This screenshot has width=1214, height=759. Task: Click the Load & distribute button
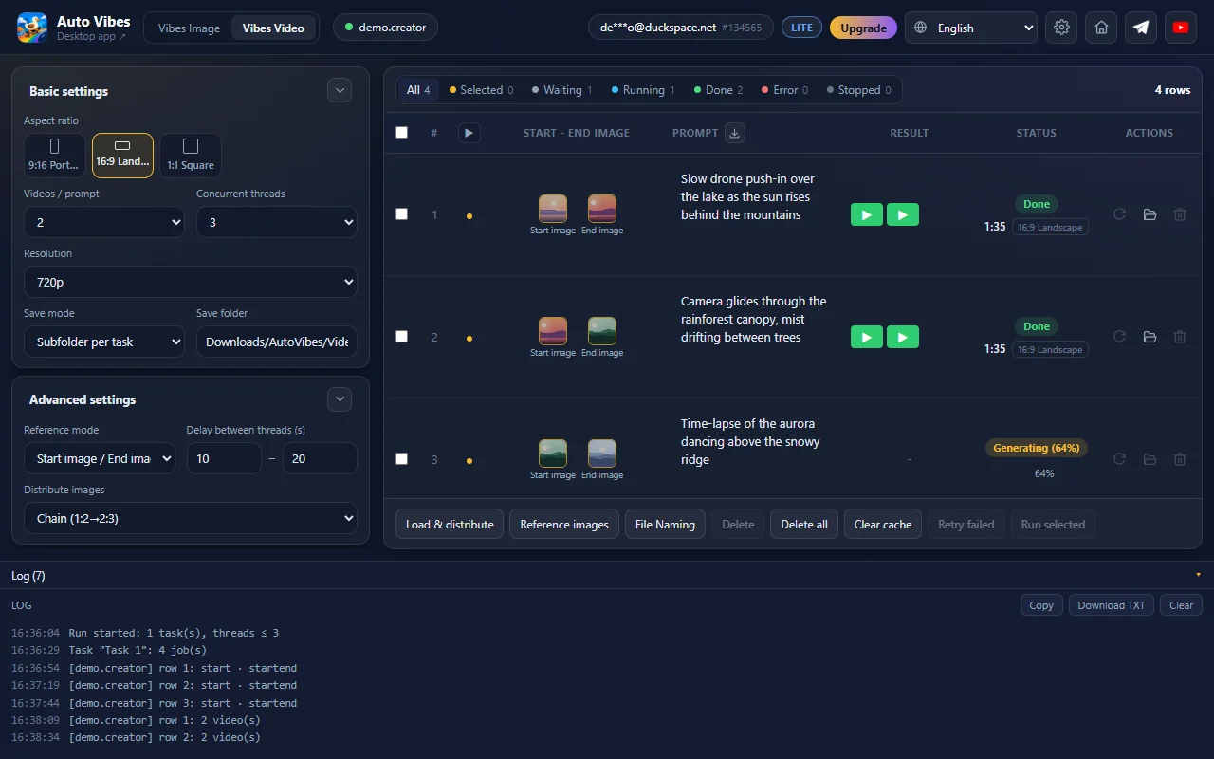pyautogui.click(x=450, y=524)
